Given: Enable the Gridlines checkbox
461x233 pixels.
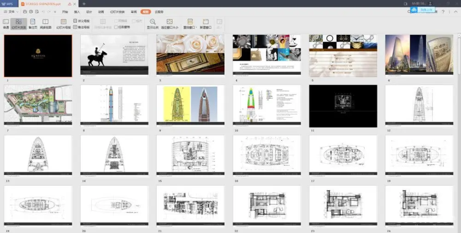Looking at the screenshot, I should pos(116,21).
